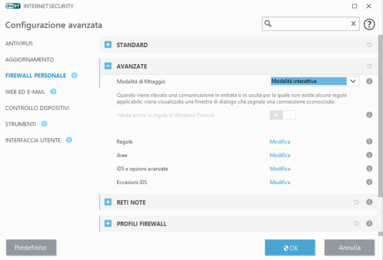
Task: Open the Modalità di filtraggio dropdown
Action: point(314,81)
